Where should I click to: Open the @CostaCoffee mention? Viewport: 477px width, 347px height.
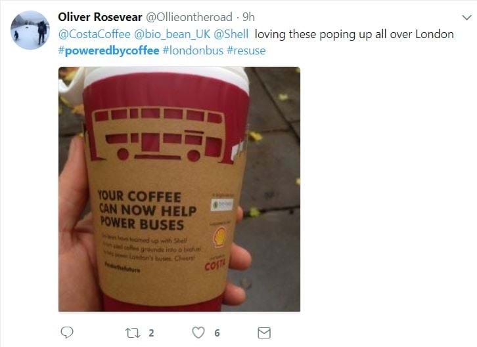tap(95, 34)
